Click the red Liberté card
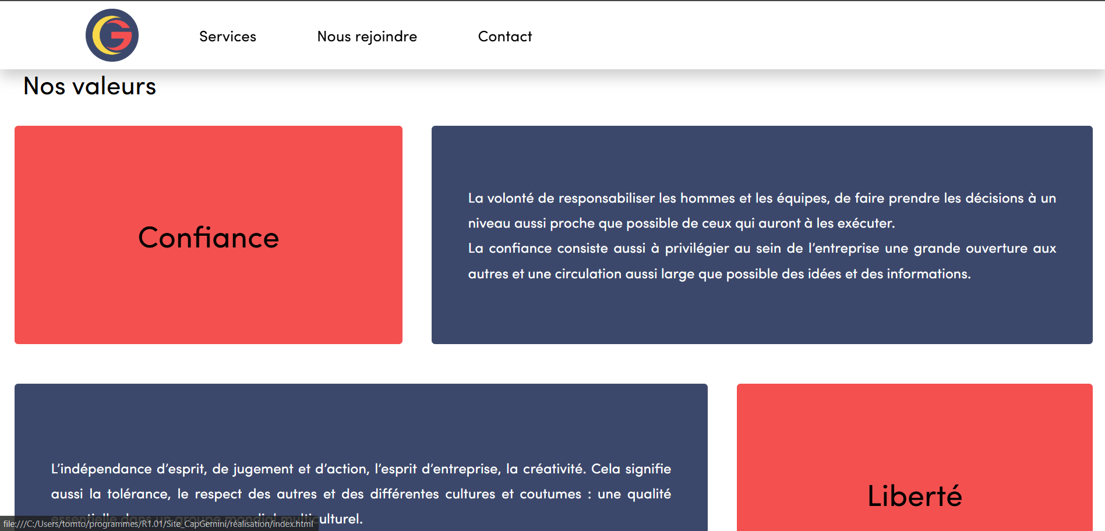This screenshot has width=1105, height=531. tap(915, 457)
